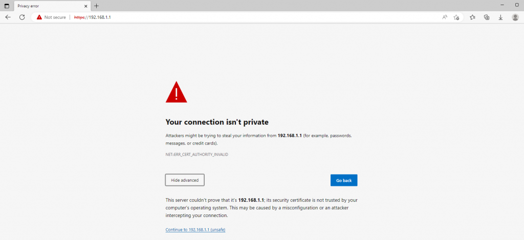524x240 pixels.
Task: Collapse details with Hide advanced button
Action: click(185, 180)
